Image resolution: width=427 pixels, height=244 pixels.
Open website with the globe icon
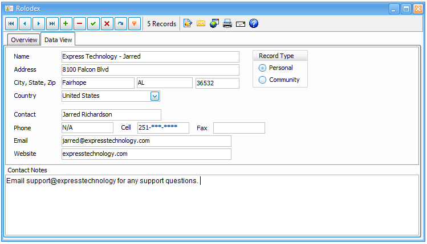pos(214,24)
